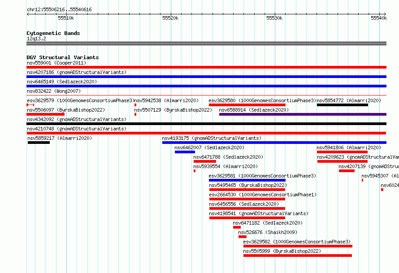Click esv3629582 1000Genomes Phase3 label

point(297,242)
